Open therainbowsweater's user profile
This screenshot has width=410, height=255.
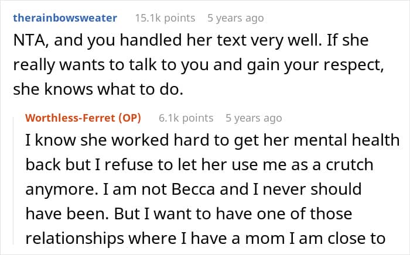click(65, 18)
